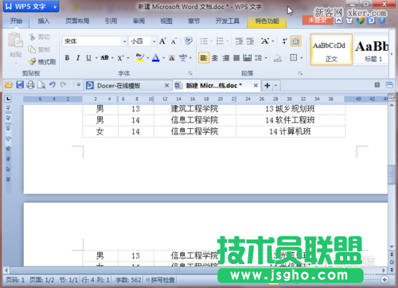The height and width of the screenshot is (288, 398).
Task: Toggle show paragraph marks icon
Action: [x=284, y=41]
